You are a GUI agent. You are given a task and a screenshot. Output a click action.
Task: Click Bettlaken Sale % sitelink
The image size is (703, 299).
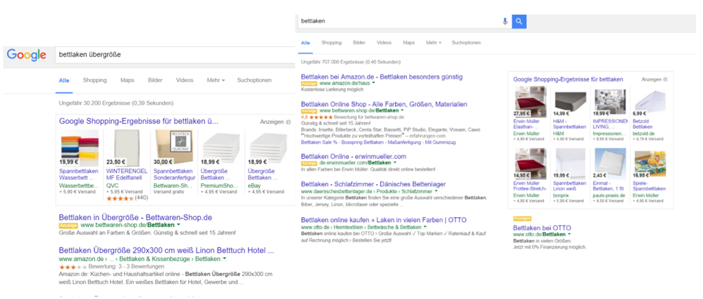tap(321, 142)
